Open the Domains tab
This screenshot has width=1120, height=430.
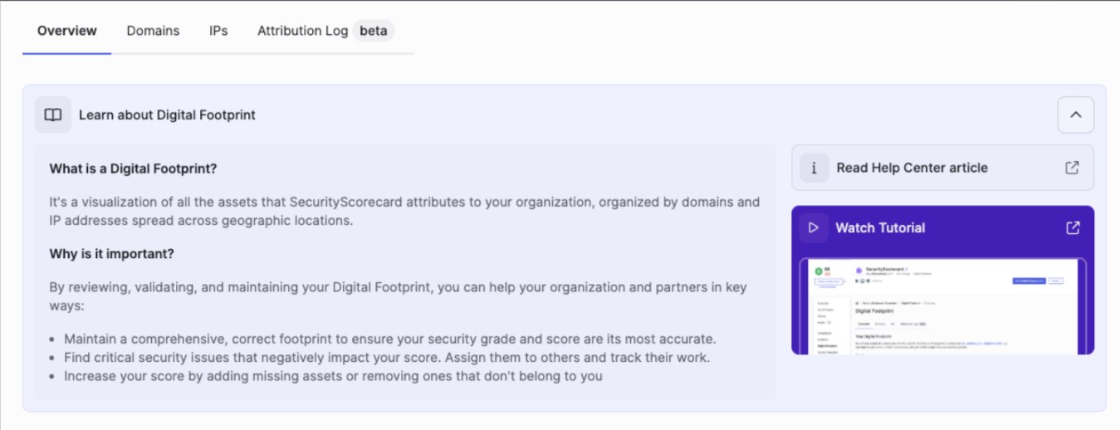click(x=153, y=31)
